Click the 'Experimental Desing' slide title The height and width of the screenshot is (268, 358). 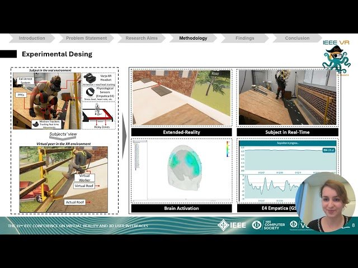point(57,54)
